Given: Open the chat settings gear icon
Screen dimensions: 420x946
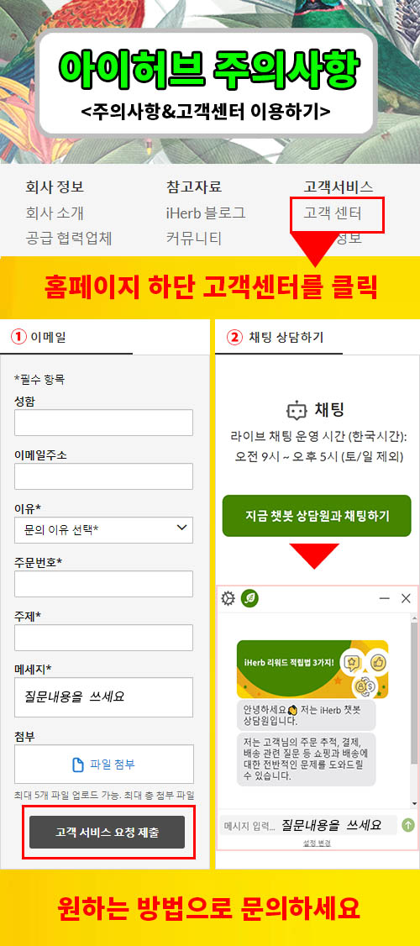Looking at the screenshot, I should coord(228,598).
